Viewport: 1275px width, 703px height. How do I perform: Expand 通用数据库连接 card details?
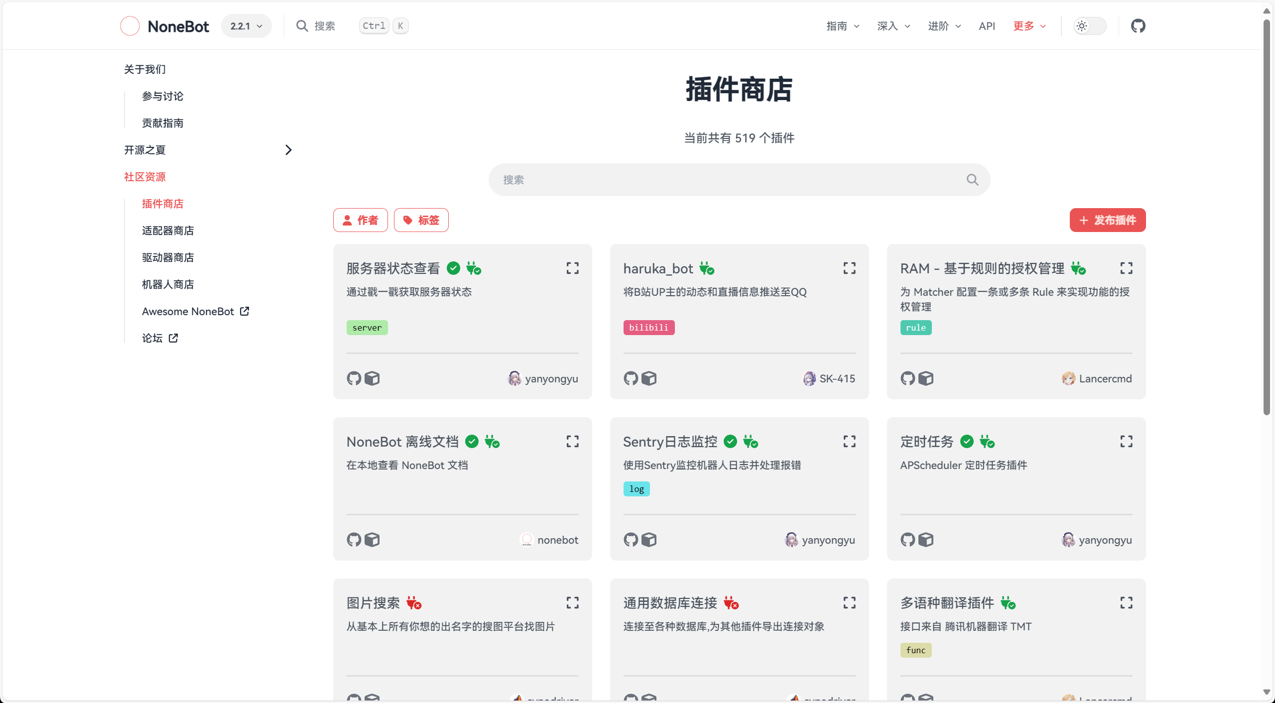(849, 603)
